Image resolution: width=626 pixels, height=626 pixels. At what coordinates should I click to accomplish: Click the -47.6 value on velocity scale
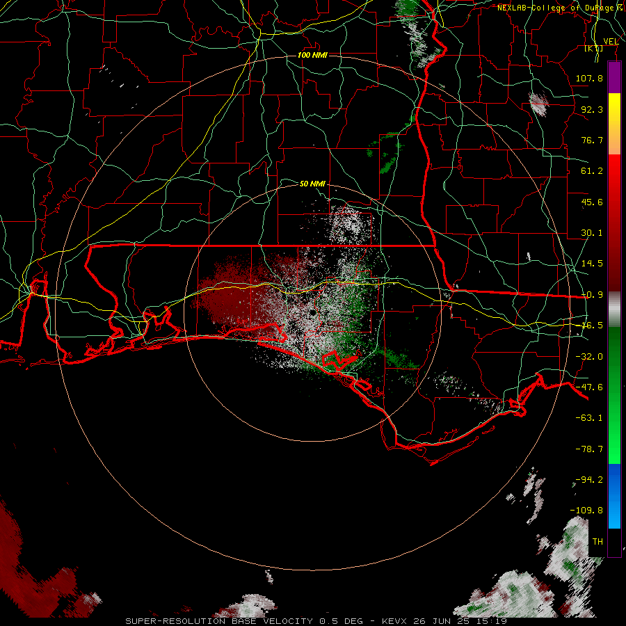pyautogui.click(x=589, y=387)
